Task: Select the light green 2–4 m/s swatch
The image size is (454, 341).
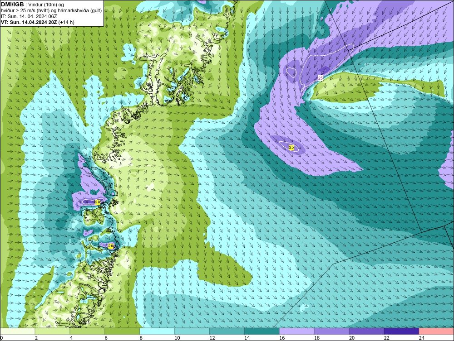Action: 52,331
